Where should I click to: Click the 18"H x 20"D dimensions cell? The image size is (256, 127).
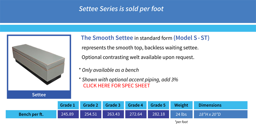pos(221,114)
